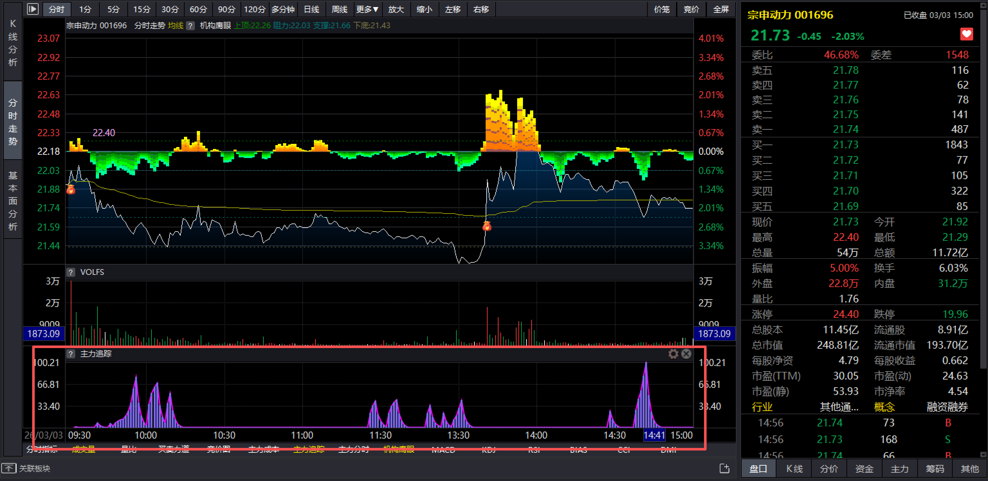Click the question mark next to 均线

pyautogui.click(x=190, y=26)
